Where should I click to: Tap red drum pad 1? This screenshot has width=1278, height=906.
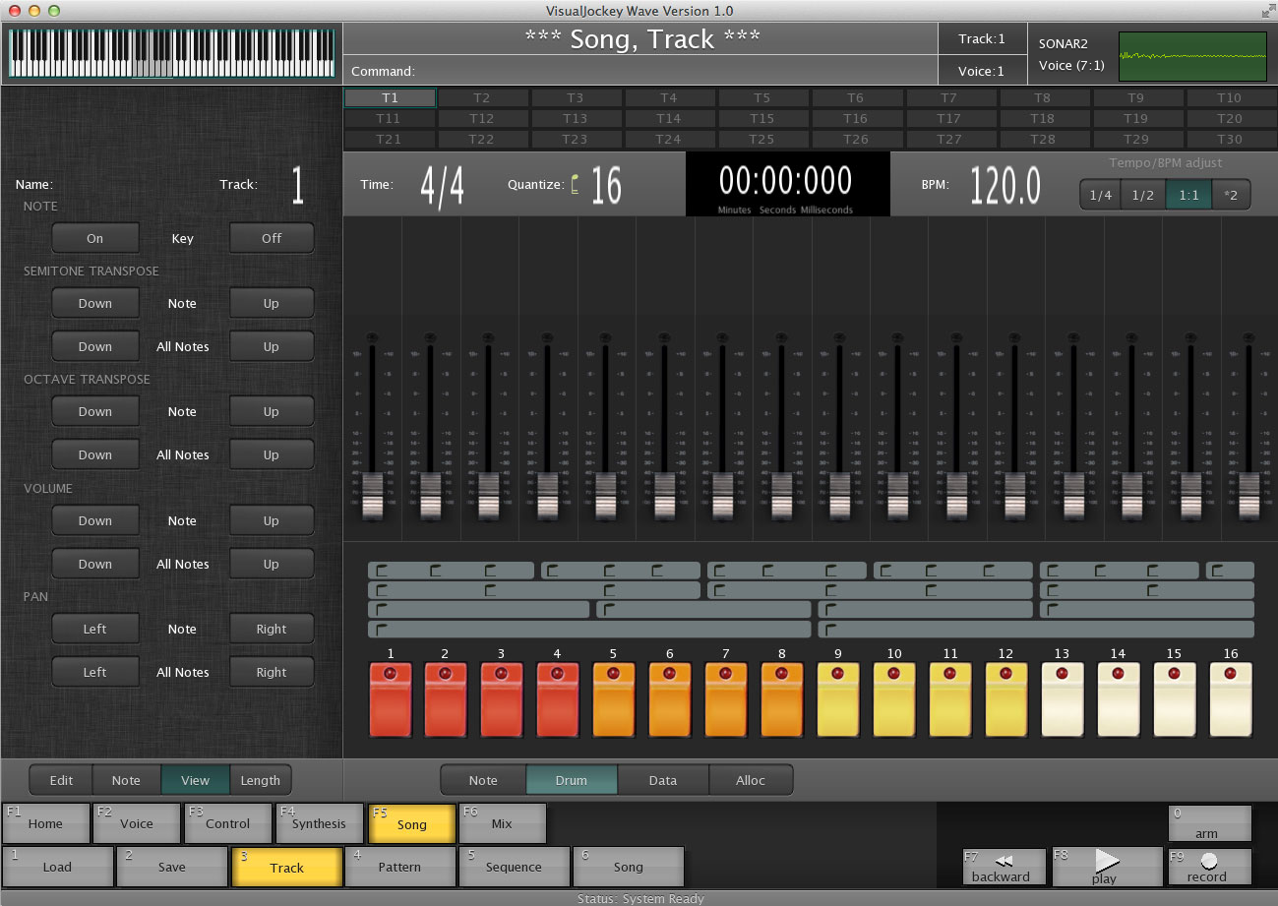click(x=391, y=699)
